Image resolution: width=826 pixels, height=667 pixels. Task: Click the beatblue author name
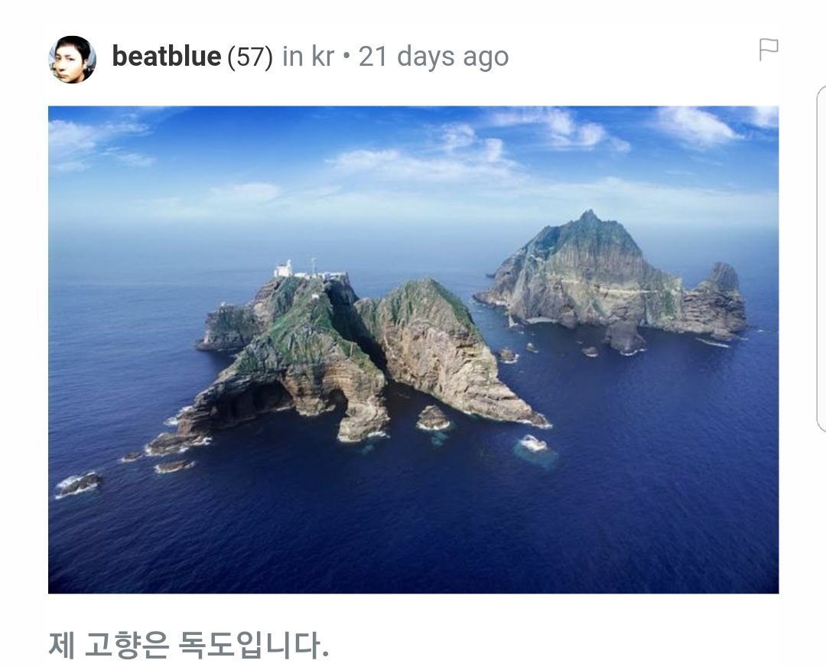167,57
